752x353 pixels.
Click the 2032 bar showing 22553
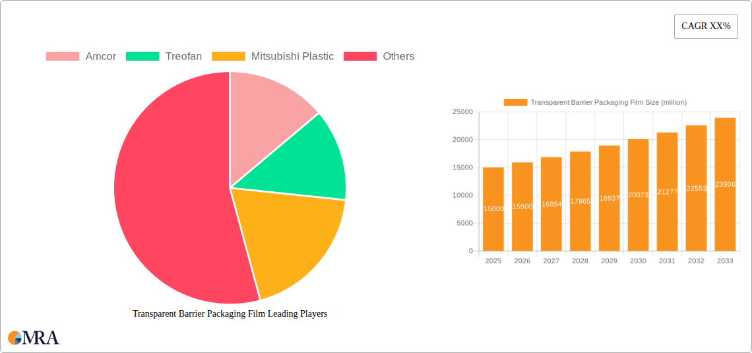pyautogui.click(x=696, y=188)
